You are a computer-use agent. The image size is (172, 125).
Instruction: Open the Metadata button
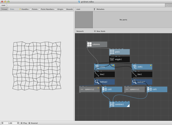(x=99, y=9)
